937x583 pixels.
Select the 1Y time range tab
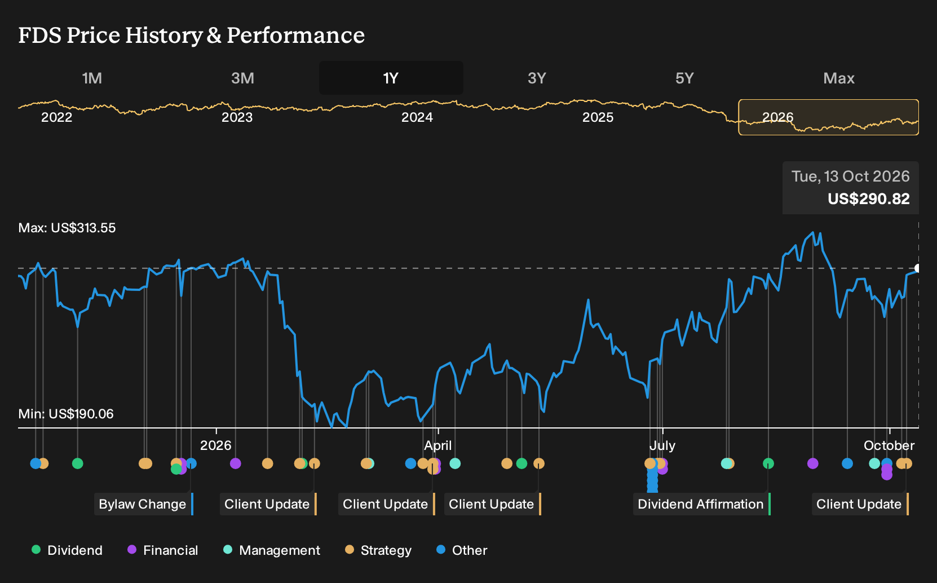pyautogui.click(x=391, y=78)
